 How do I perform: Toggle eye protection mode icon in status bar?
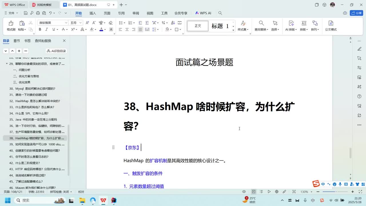(x=244, y=192)
